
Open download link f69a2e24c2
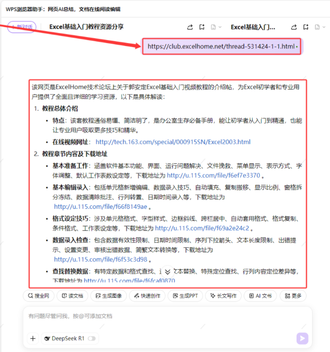202,228
